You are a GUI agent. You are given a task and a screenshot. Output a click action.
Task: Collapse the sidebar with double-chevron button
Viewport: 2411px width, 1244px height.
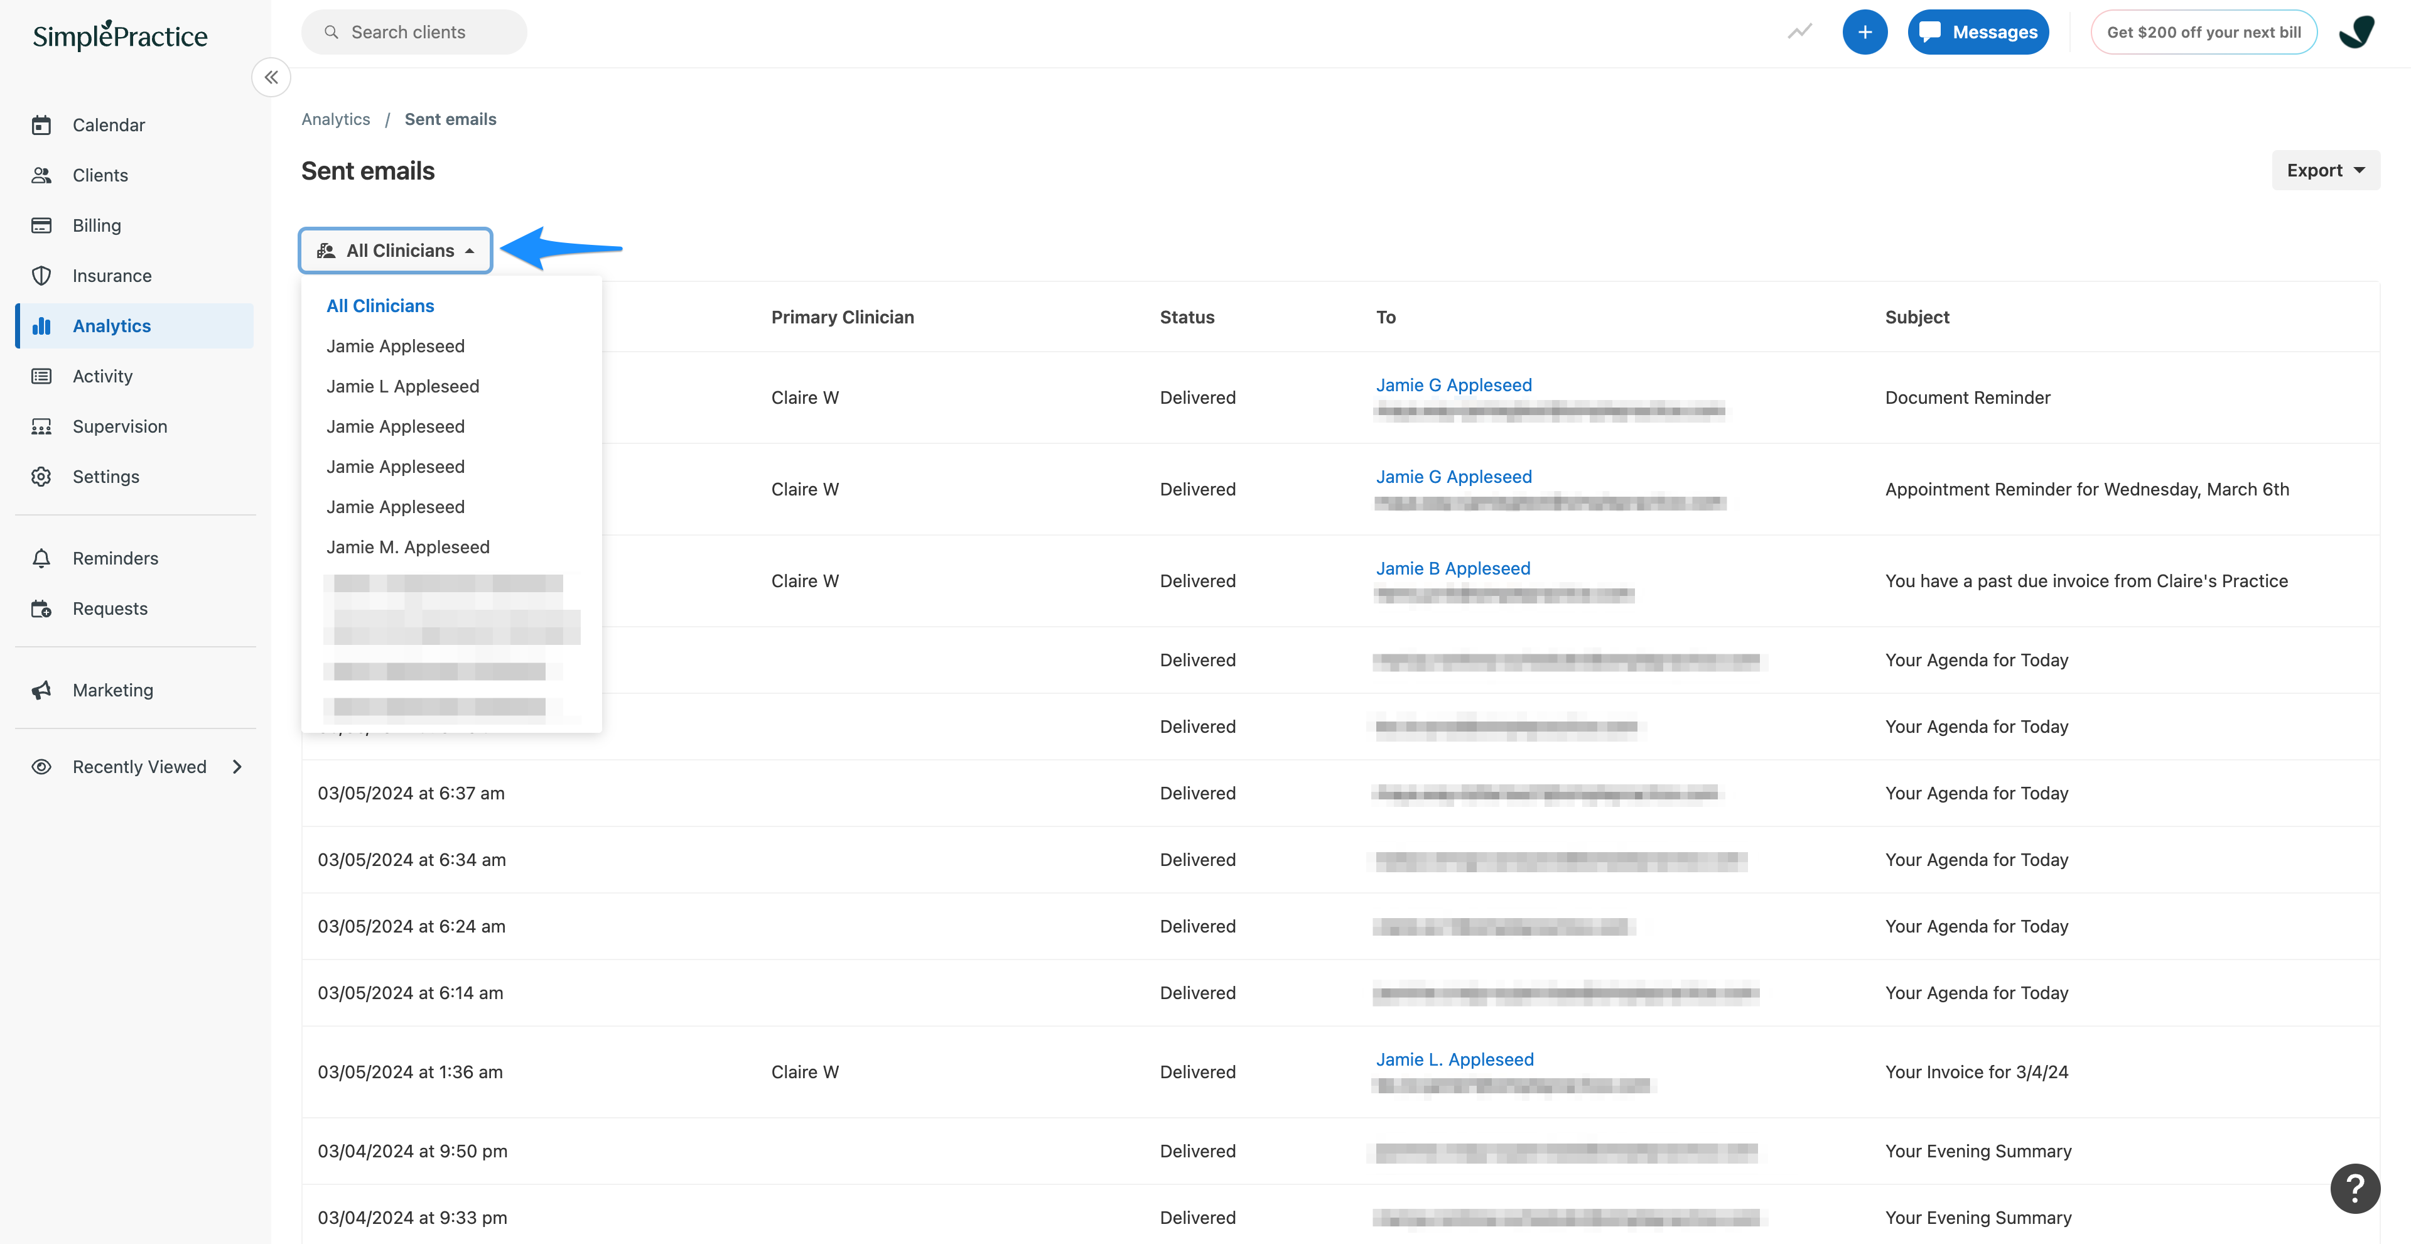271,78
